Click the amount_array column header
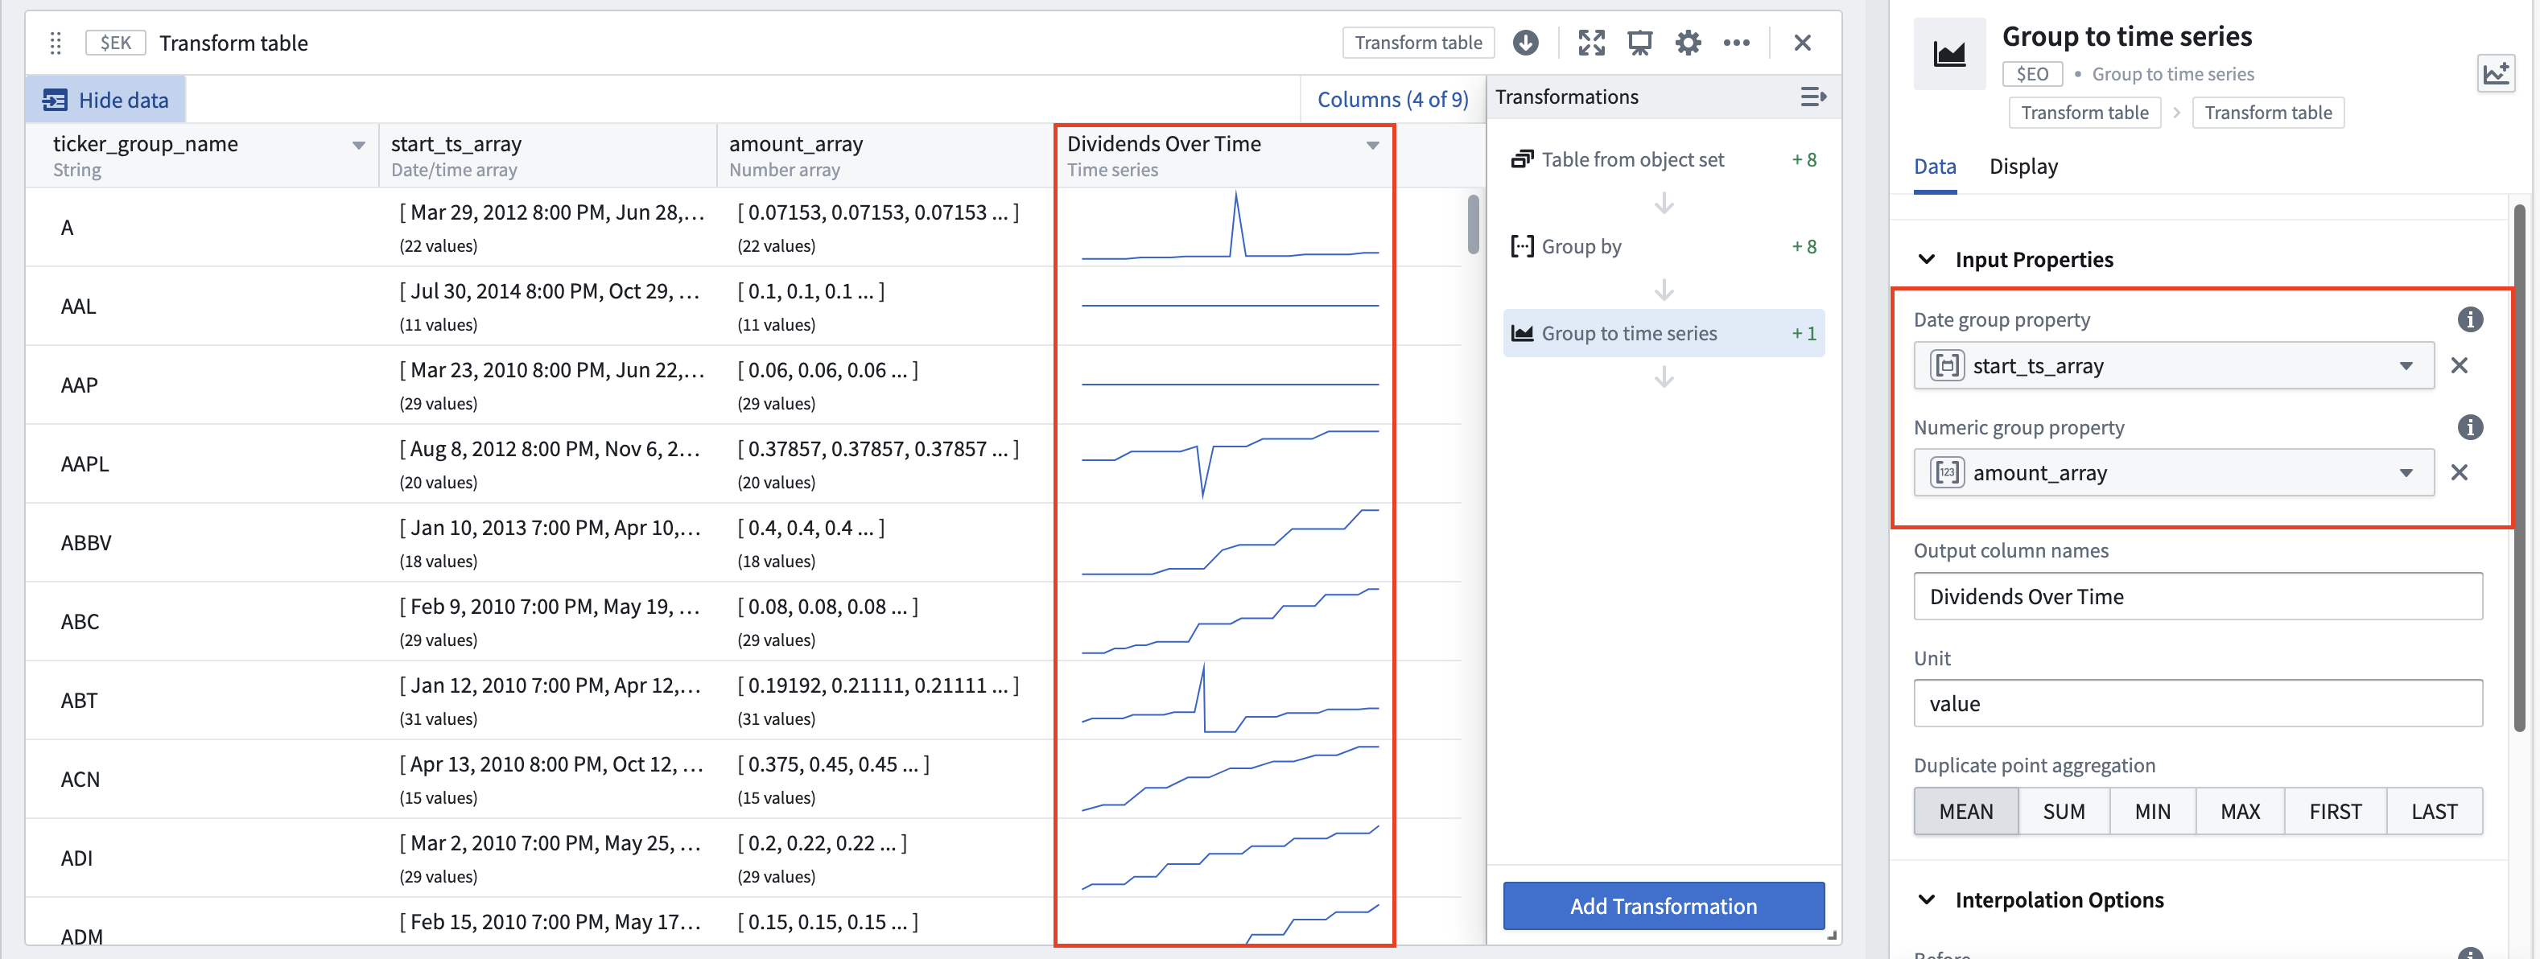Screen dimensions: 2540x959 [x=884, y=154]
